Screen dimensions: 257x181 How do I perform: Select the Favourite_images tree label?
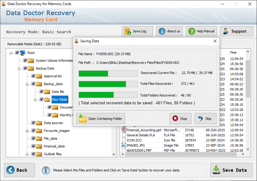click(x=57, y=131)
